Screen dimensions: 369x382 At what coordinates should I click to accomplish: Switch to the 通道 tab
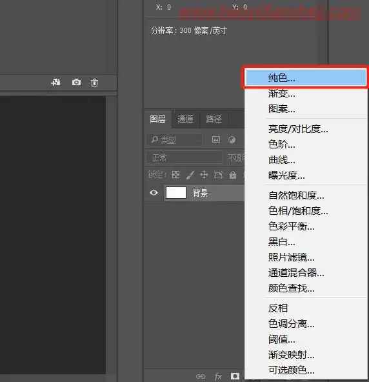click(186, 119)
